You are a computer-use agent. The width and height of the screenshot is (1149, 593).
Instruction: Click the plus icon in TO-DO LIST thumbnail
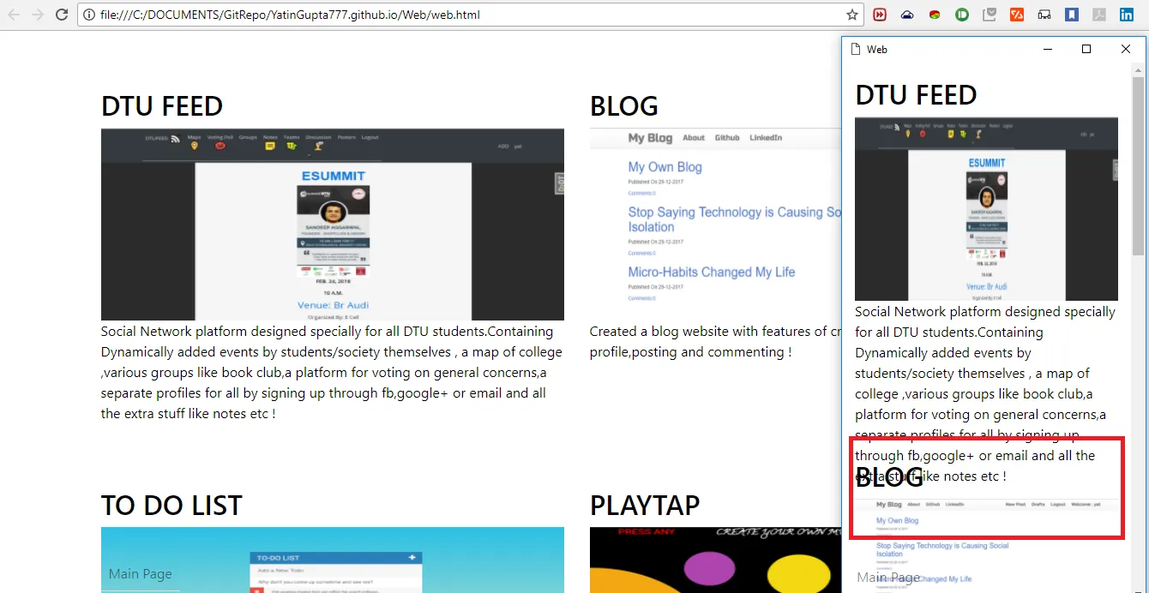[x=412, y=557]
